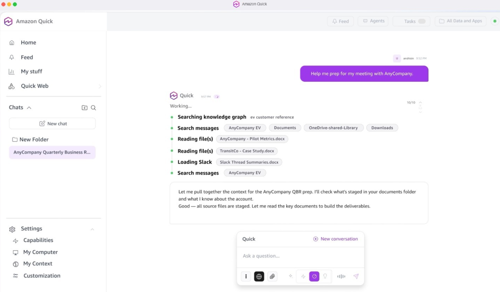Click the new folder icon beside Chats
The height and width of the screenshot is (292, 500).
coord(84,108)
